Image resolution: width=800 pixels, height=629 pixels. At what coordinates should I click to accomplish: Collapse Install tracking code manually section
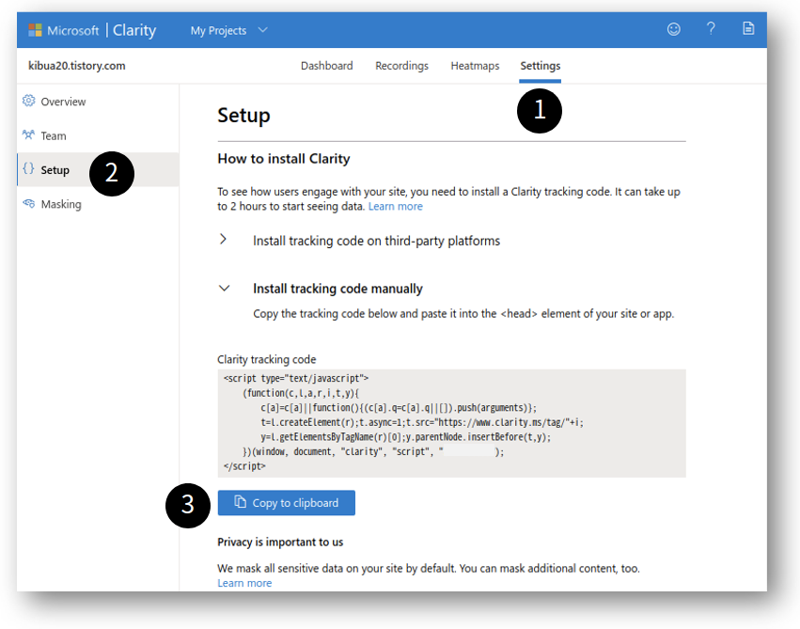(x=224, y=289)
